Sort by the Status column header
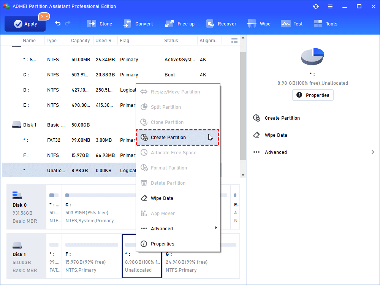The width and height of the screenshot is (380, 285). pos(171,41)
